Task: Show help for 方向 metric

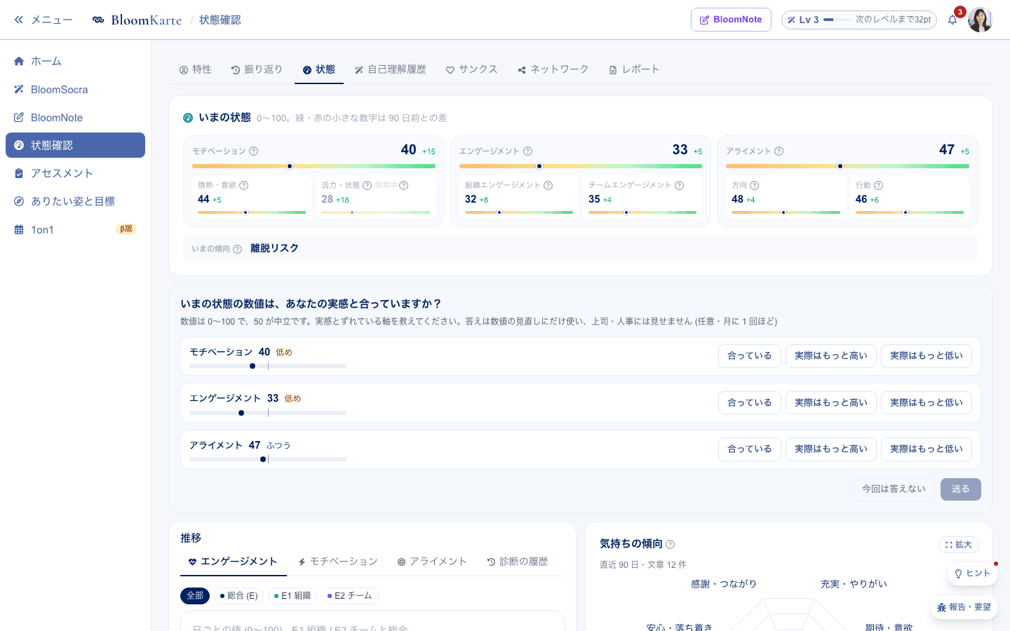Action: (755, 186)
